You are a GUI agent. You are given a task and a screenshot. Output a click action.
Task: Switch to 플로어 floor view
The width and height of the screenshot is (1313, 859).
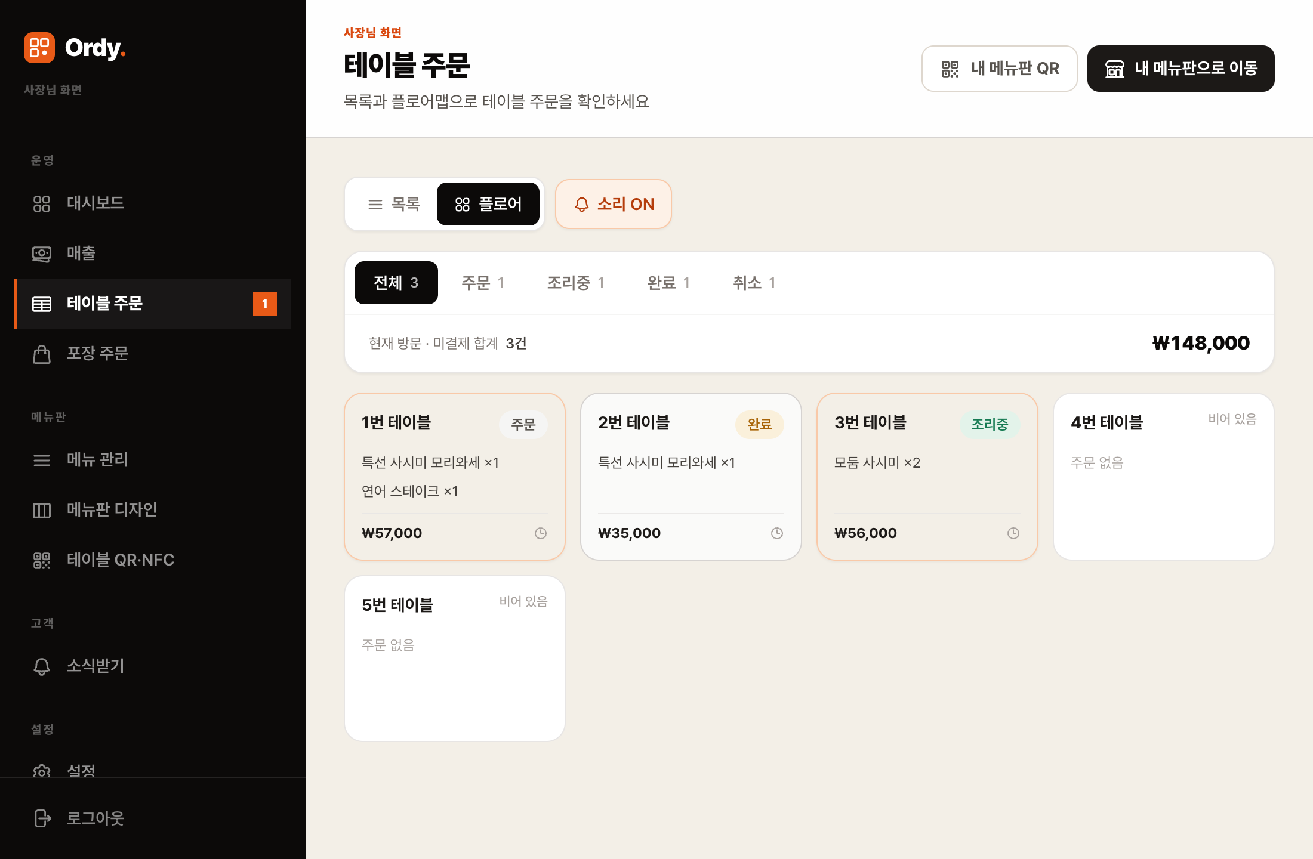pos(488,204)
